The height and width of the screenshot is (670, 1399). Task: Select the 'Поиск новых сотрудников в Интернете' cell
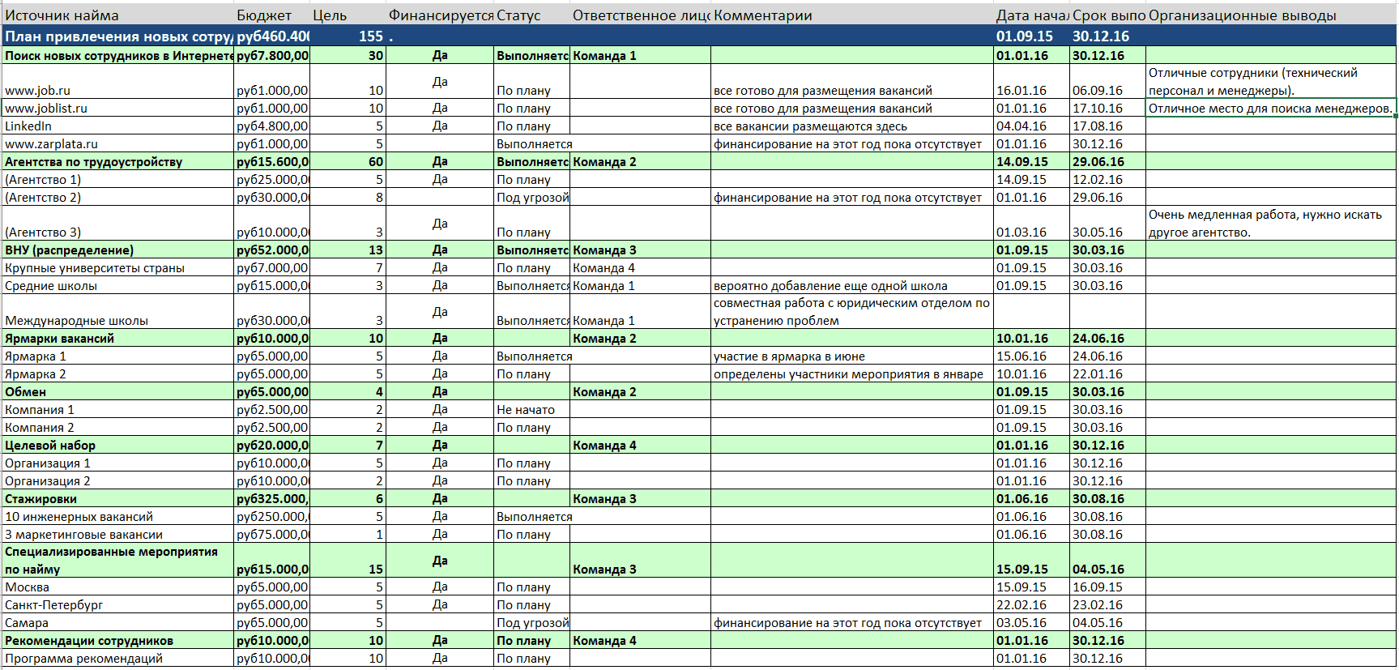click(117, 55)
